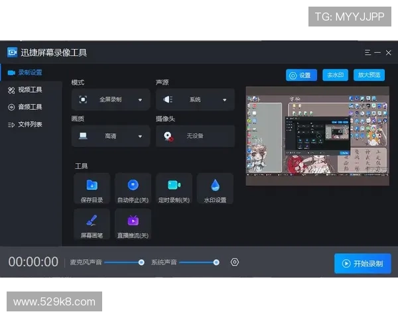This screenshot has width=398, height=318.
Task: Click the full-screen mode icon
Action: (x=83, y=99)
